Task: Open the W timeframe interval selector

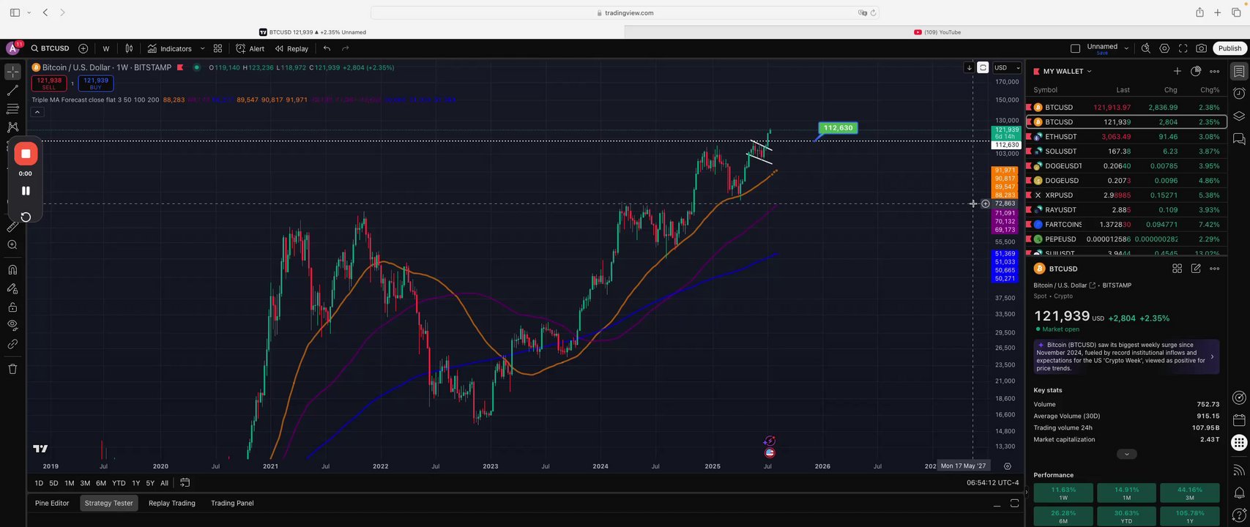Action: (106, 48)
